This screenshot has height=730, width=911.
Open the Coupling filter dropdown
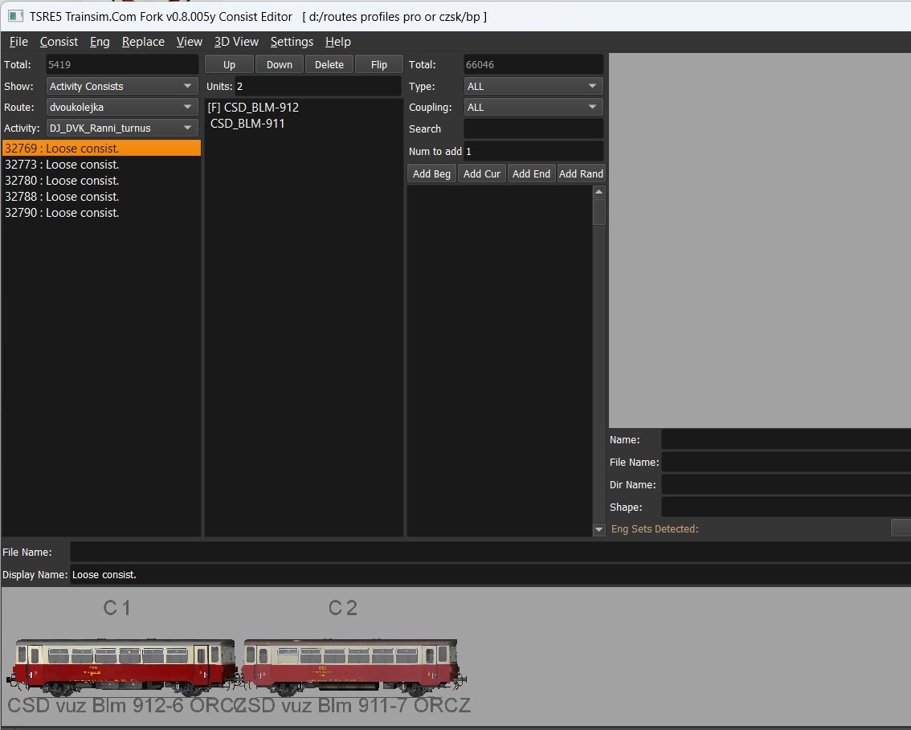point(533,107)
